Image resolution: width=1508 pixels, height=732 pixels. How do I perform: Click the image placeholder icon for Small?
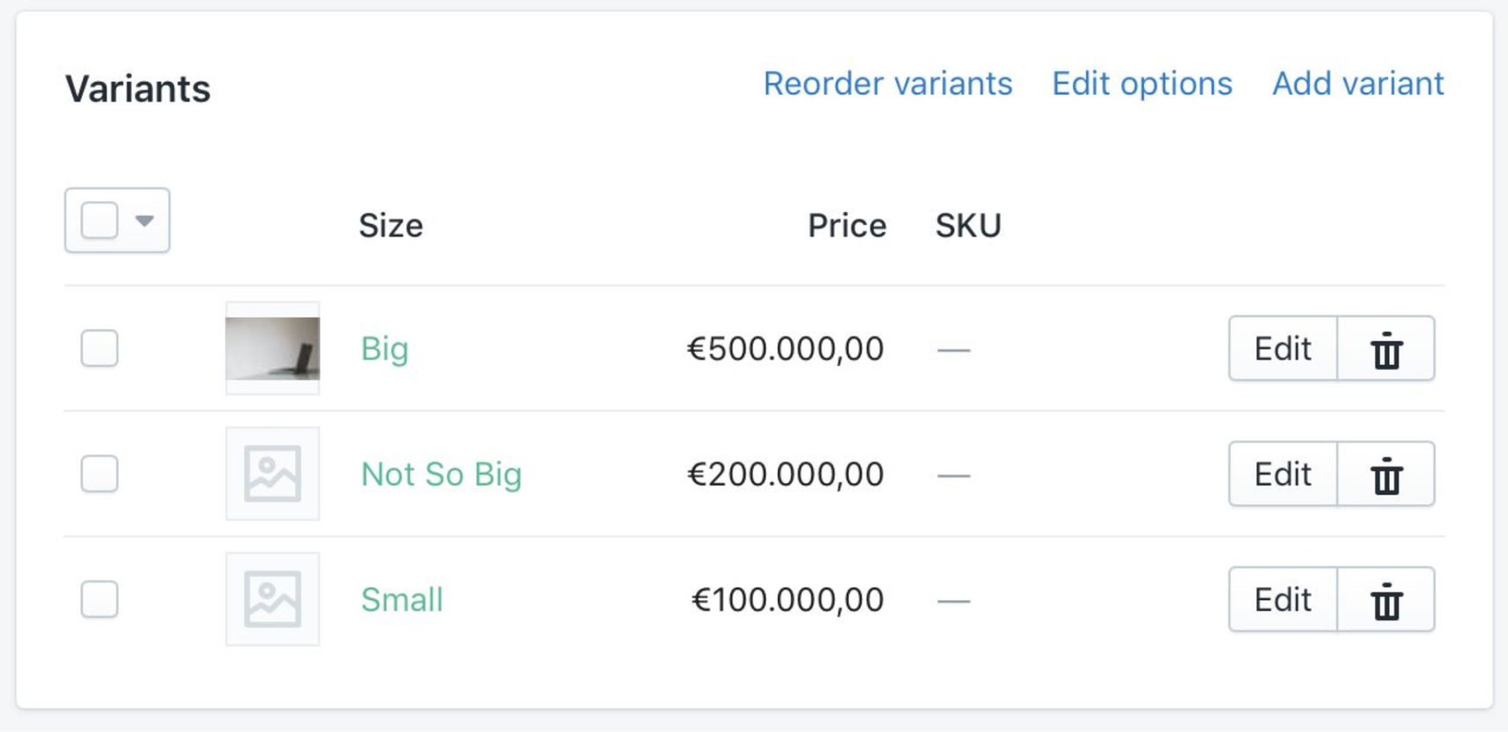click(272, 599)
